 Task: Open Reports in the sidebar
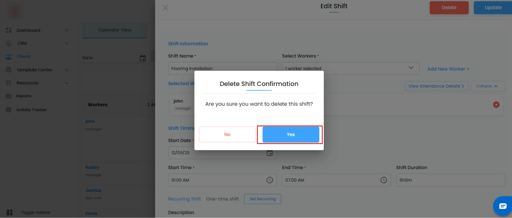pyautogui.click(x=24, y=96)
